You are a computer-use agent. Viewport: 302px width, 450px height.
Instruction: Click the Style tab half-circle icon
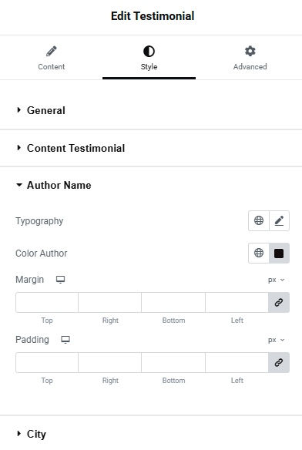[x=149, y=52]
